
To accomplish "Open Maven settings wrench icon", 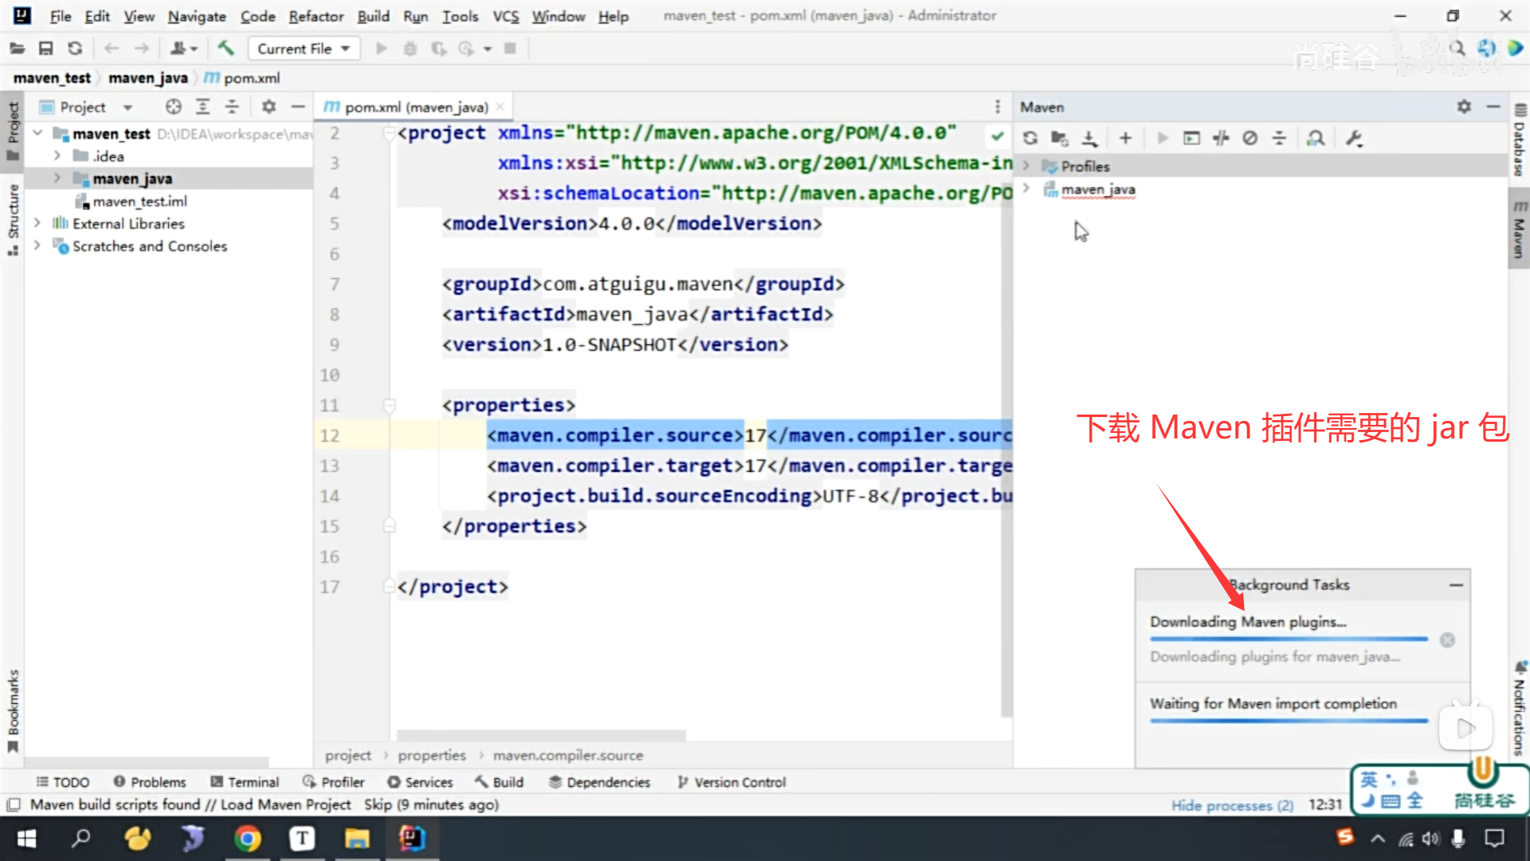I will [x=1354, y=139].
